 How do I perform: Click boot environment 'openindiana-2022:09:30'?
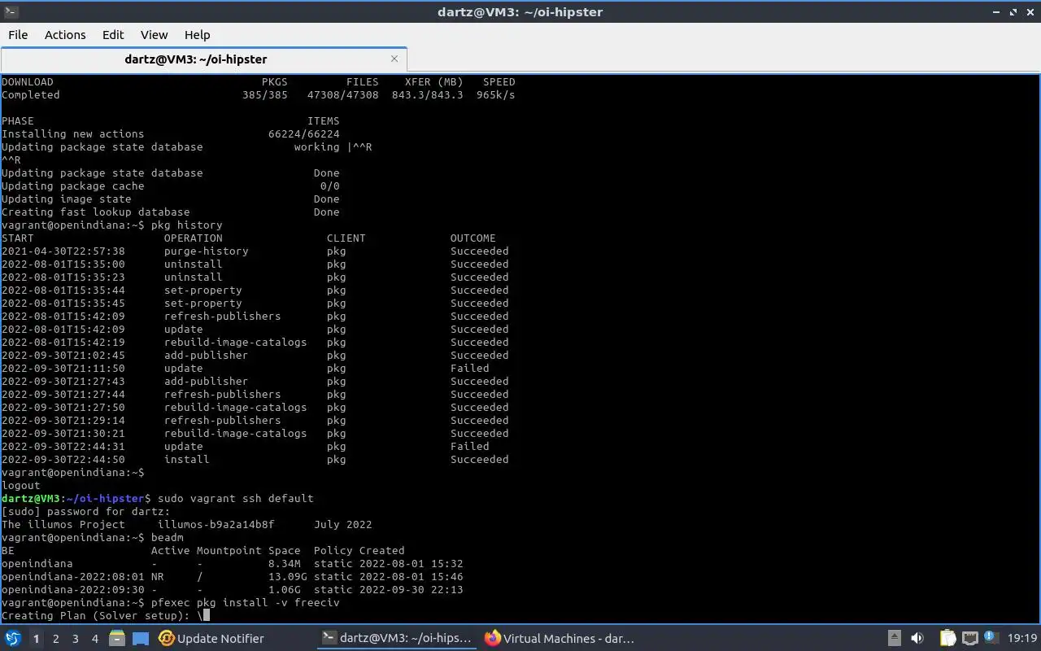[73, 590]
